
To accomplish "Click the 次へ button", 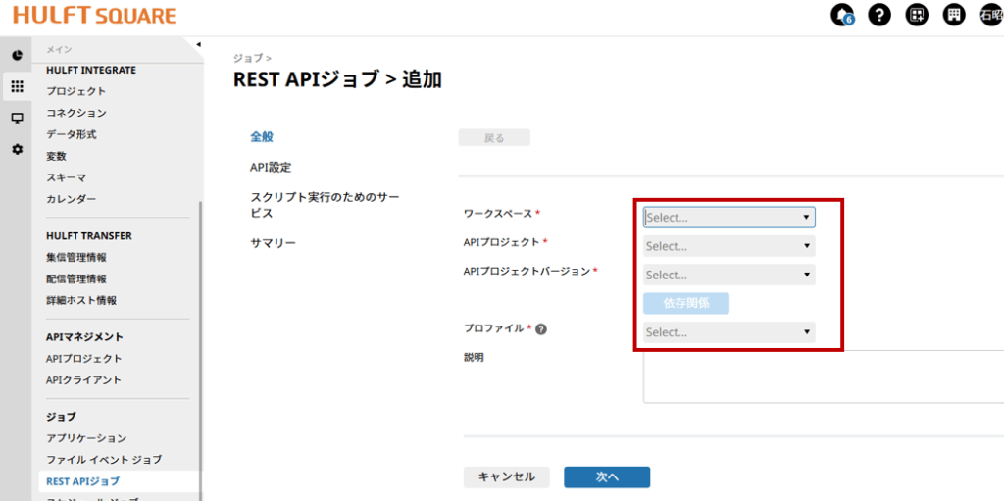I will [x=607, y=477].
